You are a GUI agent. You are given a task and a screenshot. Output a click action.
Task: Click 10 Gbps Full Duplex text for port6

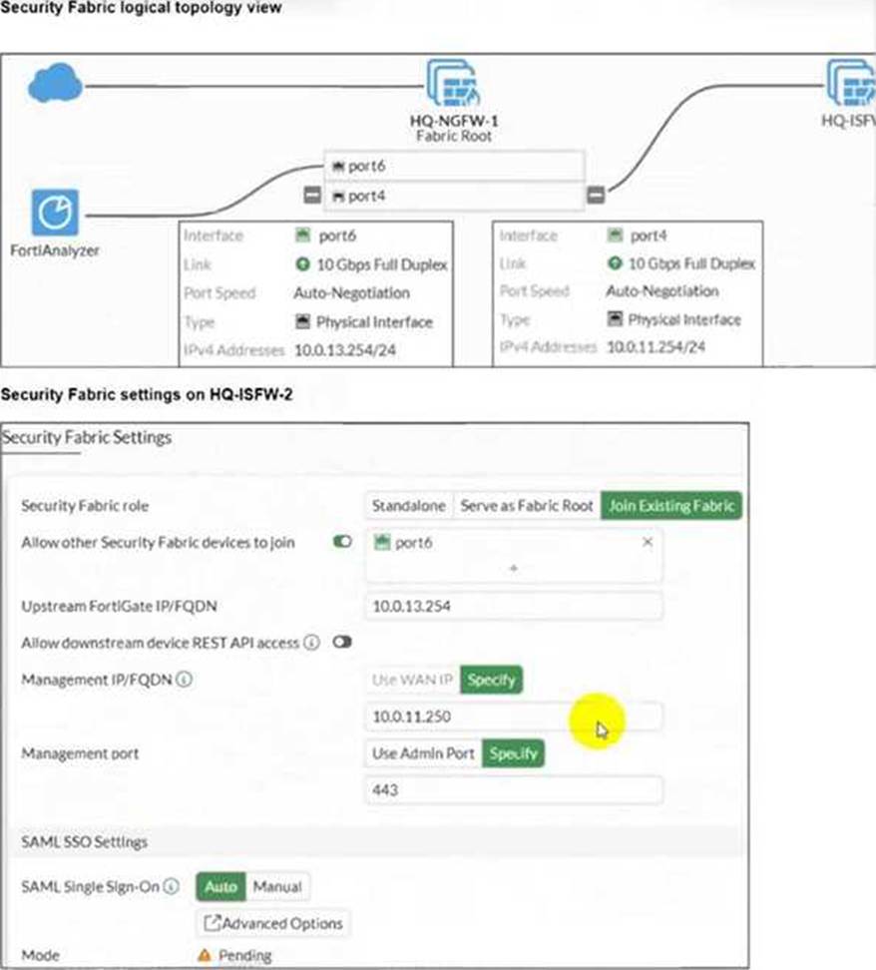[x=382, y=264]
